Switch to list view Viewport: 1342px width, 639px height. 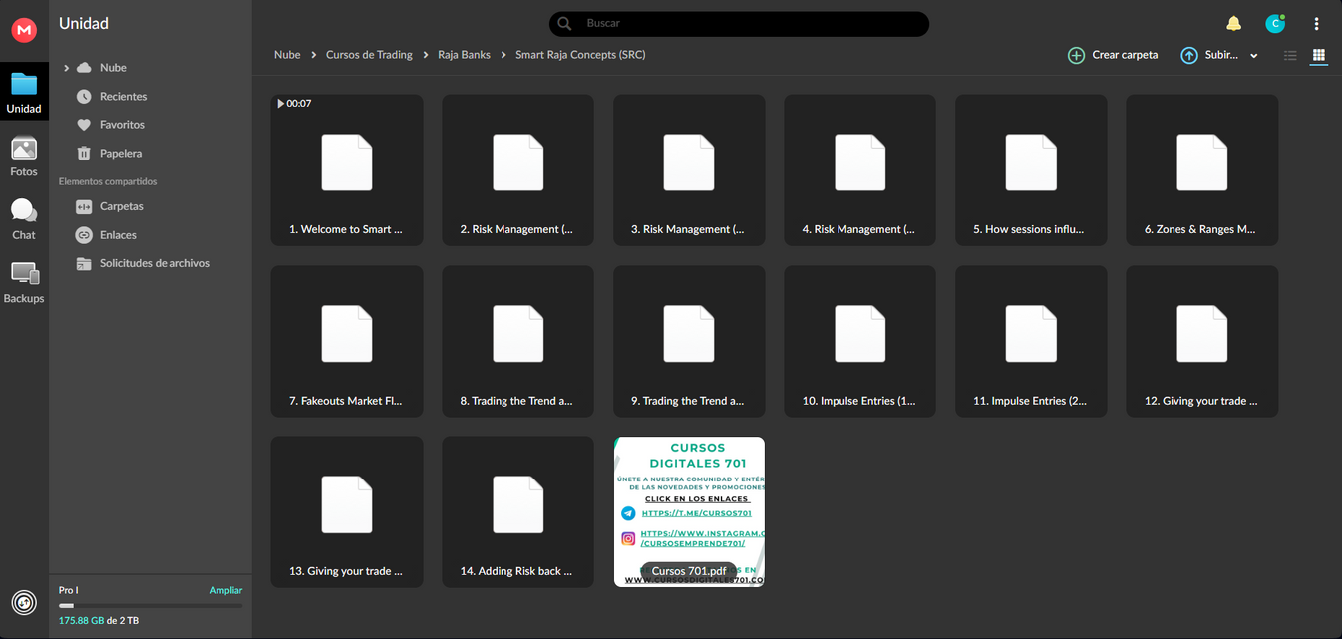click(1290, 56)
